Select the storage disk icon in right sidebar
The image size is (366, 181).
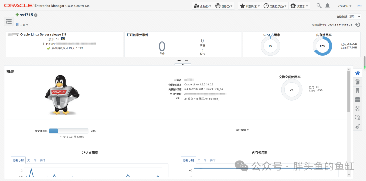tap(358, 99)
